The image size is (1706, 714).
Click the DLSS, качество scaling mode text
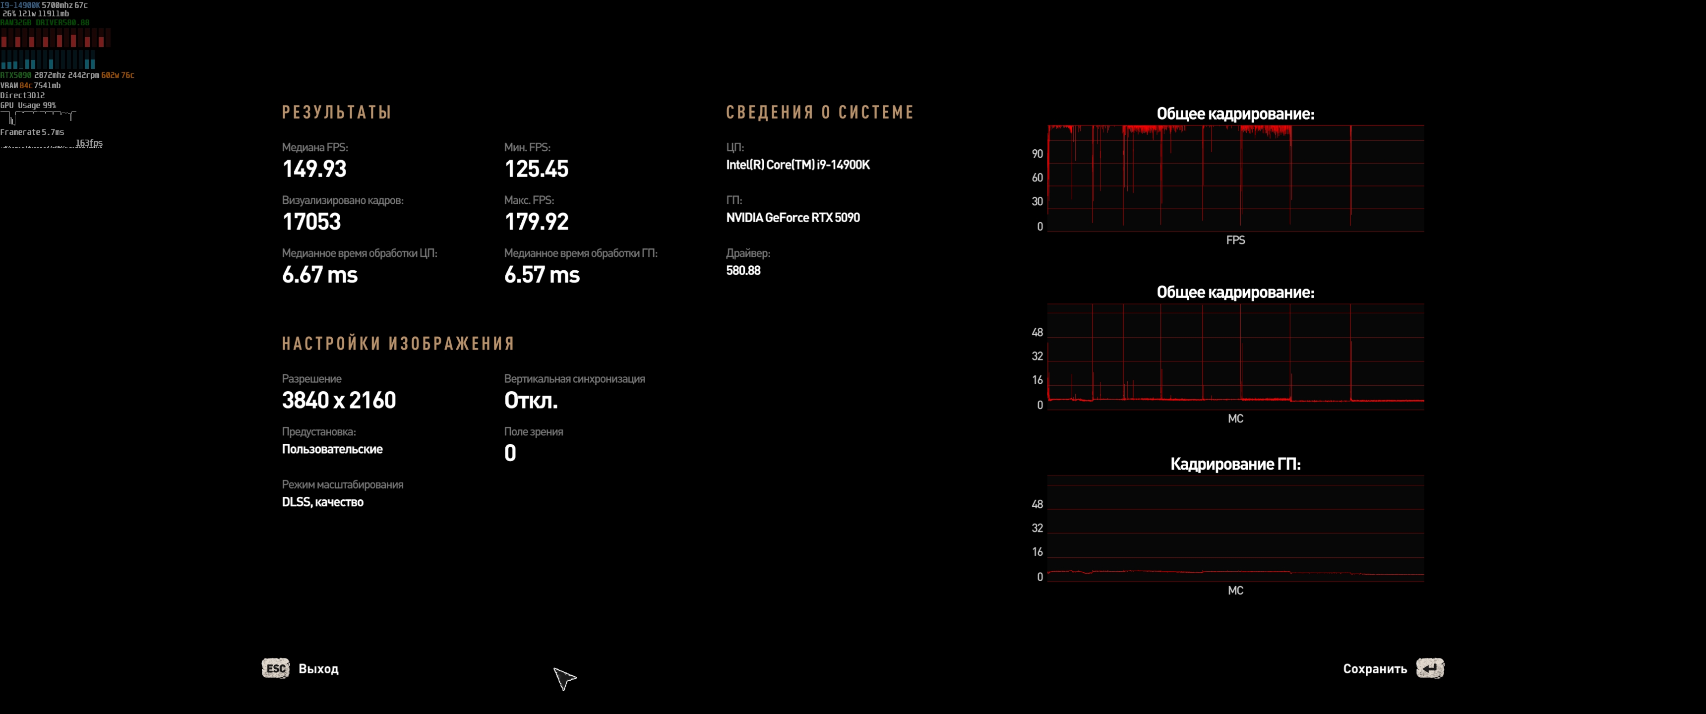point(322,502)
